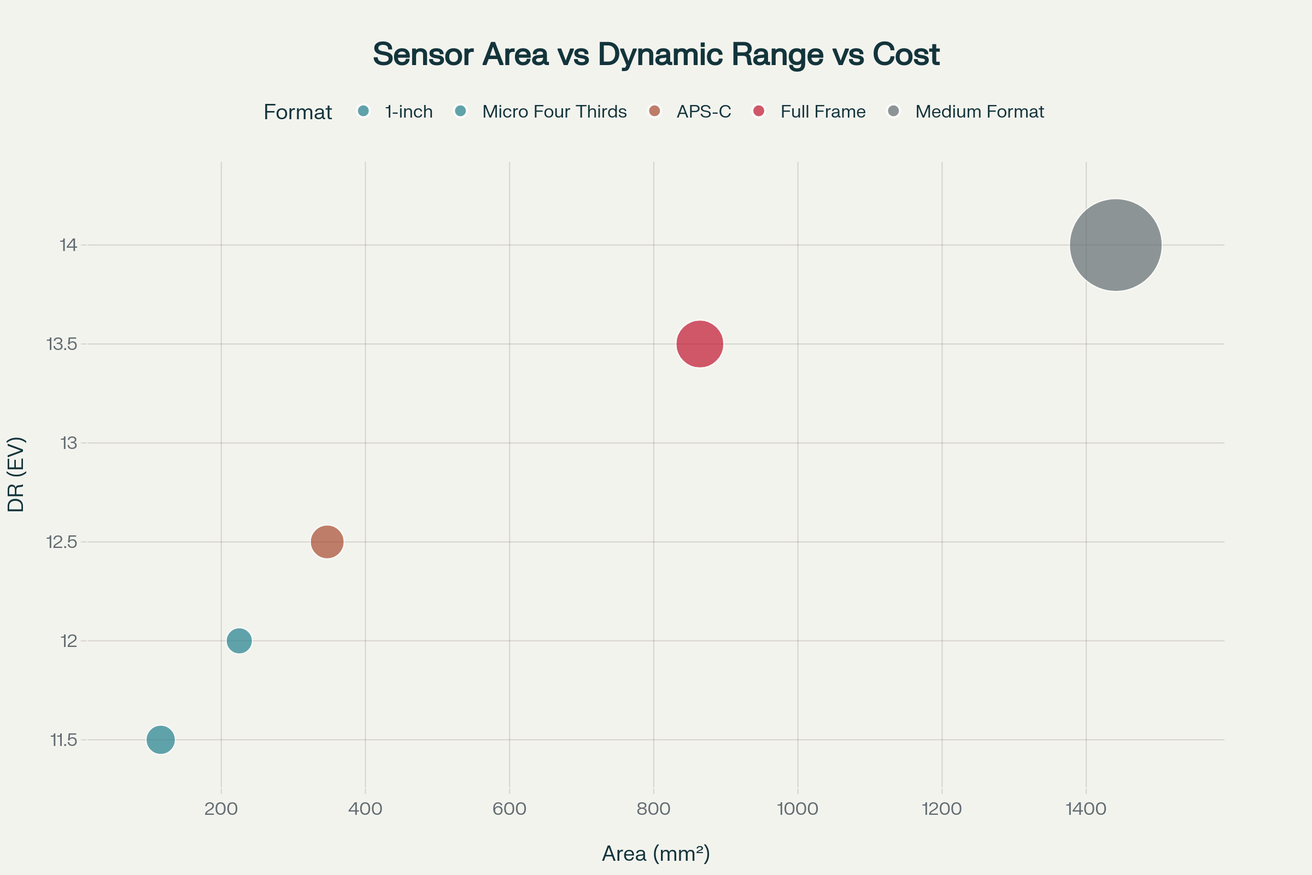Click the Area (mm²) axis label
This screenshot has width=1312, height=875.
656,853
